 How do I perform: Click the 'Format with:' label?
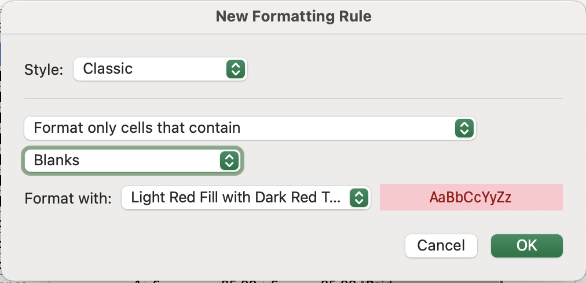(x=68, y=198)
